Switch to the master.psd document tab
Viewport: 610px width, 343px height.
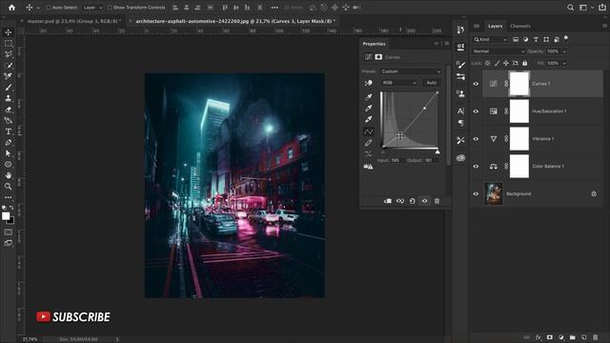coord(72,21)
